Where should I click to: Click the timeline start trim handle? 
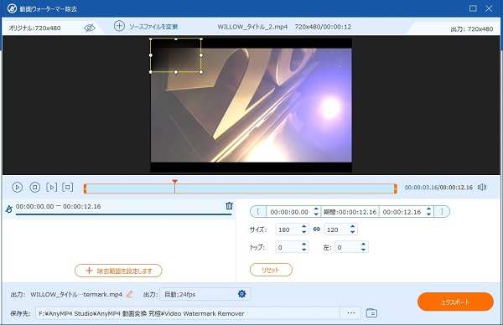(85, 188)
